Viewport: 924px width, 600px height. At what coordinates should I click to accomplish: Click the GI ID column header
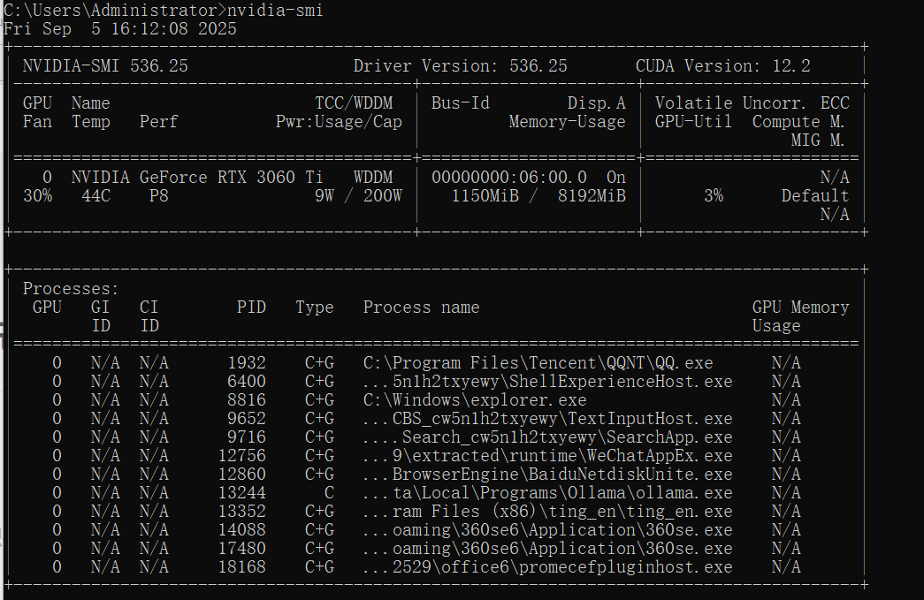pyautogui.click(x=100, y=316)
